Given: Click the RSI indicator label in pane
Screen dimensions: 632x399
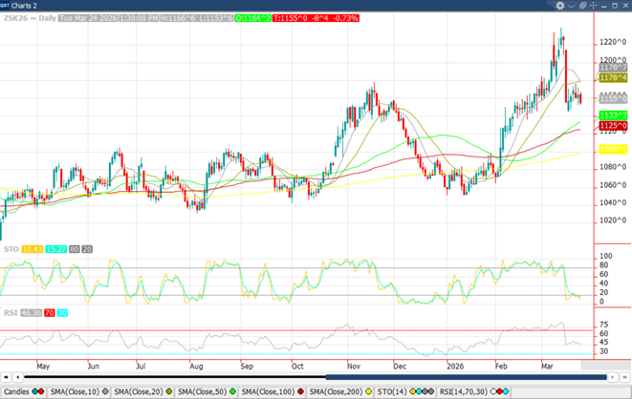Looking at the screenshot, I should 10,312.
